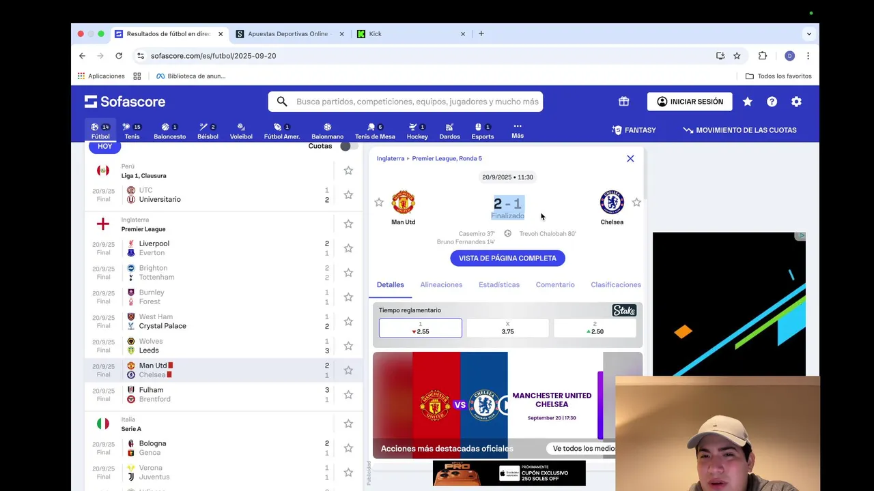The image size is (874, 491).
Task: Reload the page in Chrome
Action: tap(119, 56)
